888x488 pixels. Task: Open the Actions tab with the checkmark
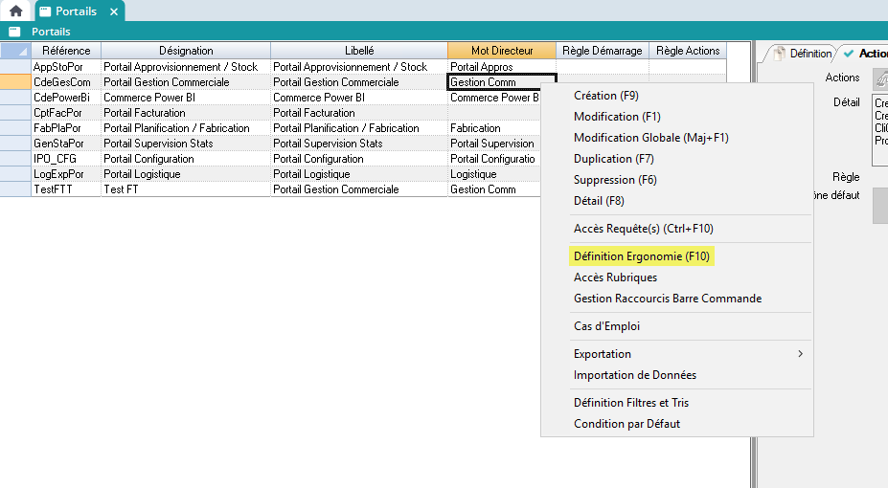tap(865, 54)
